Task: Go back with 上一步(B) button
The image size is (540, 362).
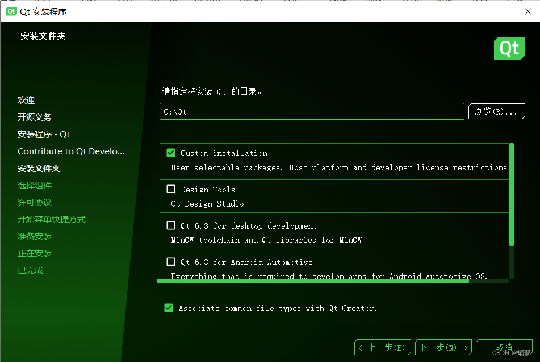Action: [x=382, y=348]
